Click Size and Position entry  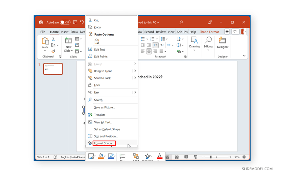105,136
